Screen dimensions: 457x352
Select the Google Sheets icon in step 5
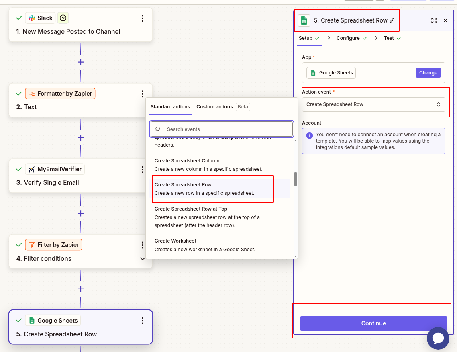(31, 320)
